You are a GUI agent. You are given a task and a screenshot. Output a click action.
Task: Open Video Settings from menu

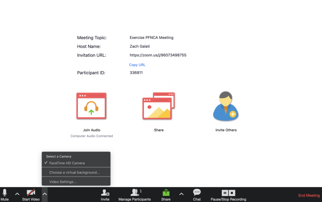76,182
